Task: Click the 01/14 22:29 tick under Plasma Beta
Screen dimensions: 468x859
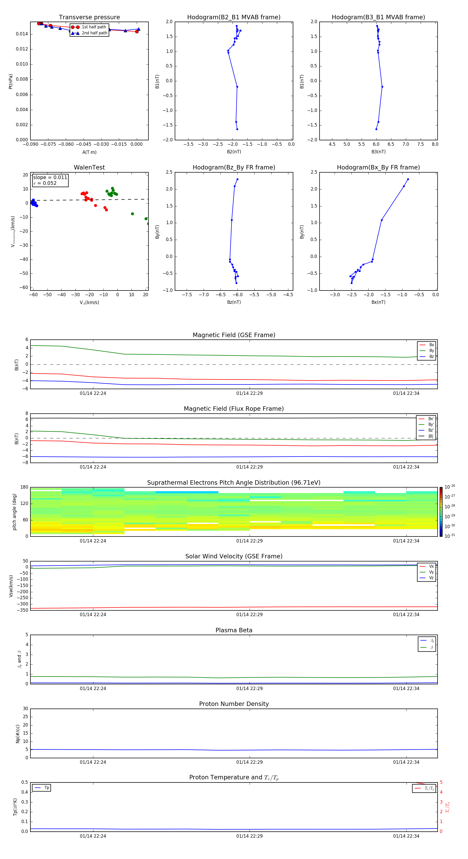Action: click(x=250, y=688)
